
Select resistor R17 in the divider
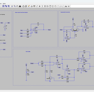tap(26, 70)
